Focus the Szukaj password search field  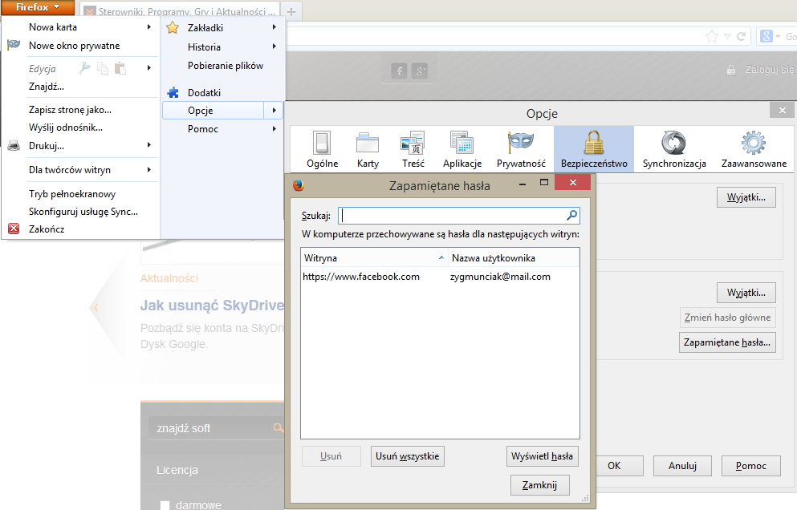click(x=458, y=216)
